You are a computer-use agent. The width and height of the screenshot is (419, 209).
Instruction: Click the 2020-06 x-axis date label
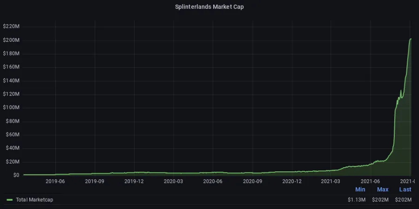tap(213, 181)
